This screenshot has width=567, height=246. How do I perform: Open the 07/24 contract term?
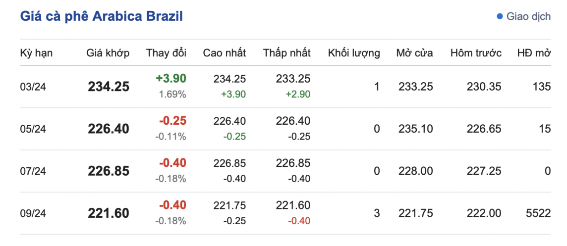33,171
